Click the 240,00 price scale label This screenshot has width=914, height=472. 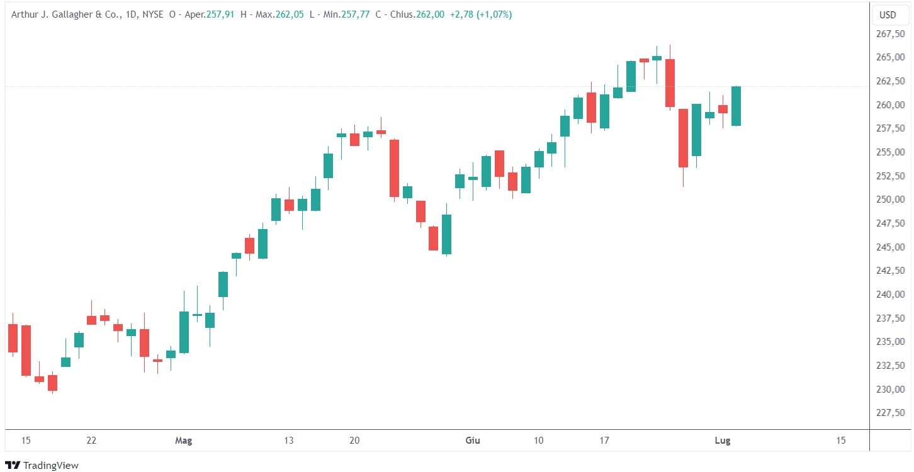tap(891, 295)
